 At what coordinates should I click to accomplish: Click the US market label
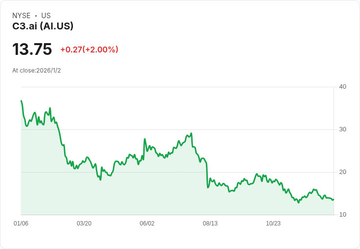(46, 16)
